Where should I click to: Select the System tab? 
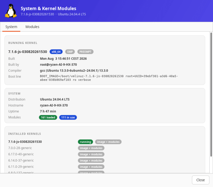pos(11,27)
